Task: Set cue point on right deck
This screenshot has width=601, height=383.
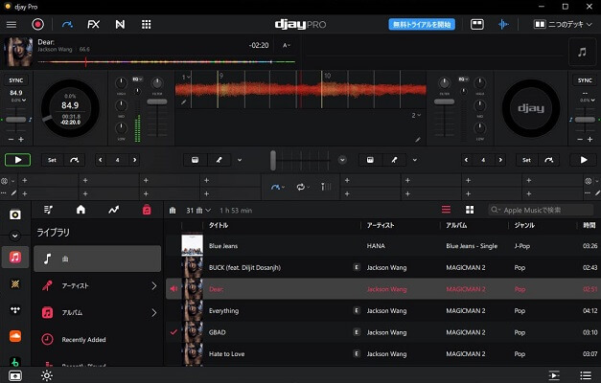Action: click(x=526, y=160)
